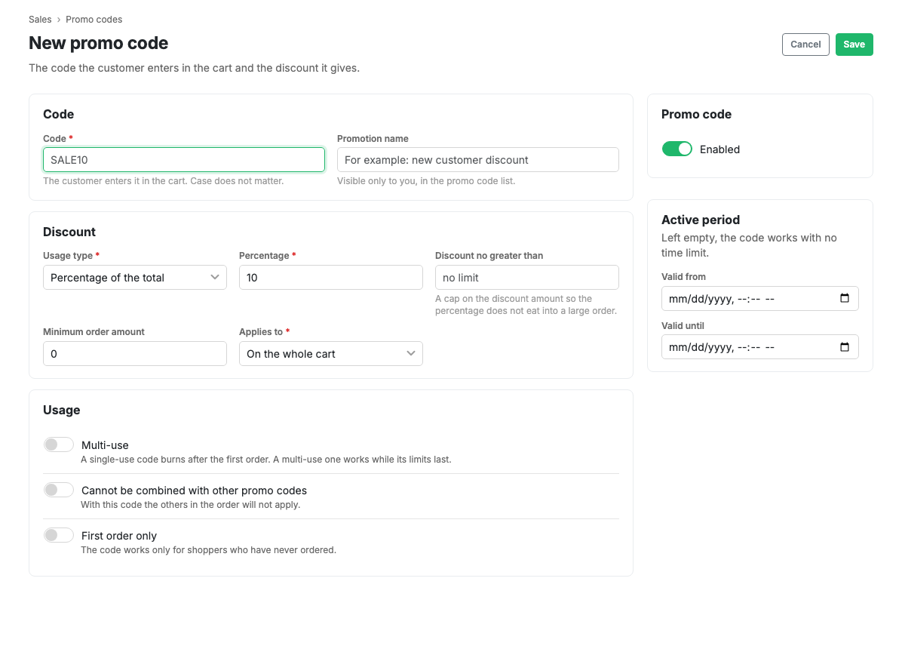The height and width of the screenshot is (649, 902).
Task: Disable the Enabled promo code switch
Action: [x=676, y=149]
